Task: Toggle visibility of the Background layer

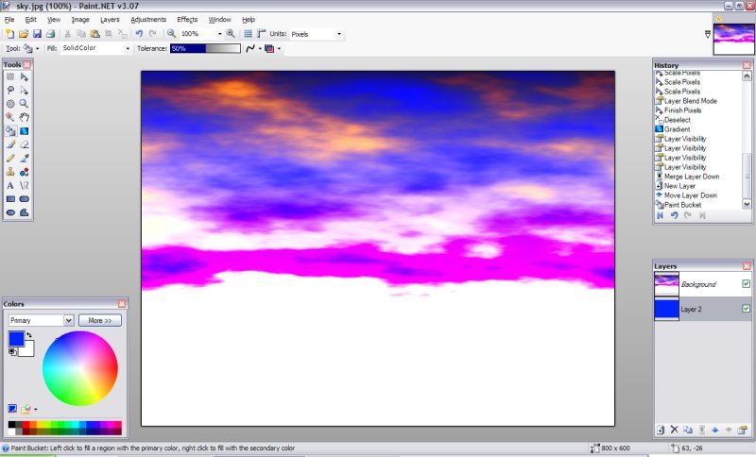Action: click(x=746, y=283)
